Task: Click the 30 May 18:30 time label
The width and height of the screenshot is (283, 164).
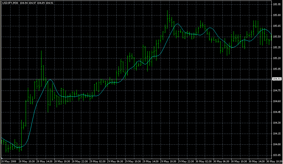Action: click(x=274, y=162)
